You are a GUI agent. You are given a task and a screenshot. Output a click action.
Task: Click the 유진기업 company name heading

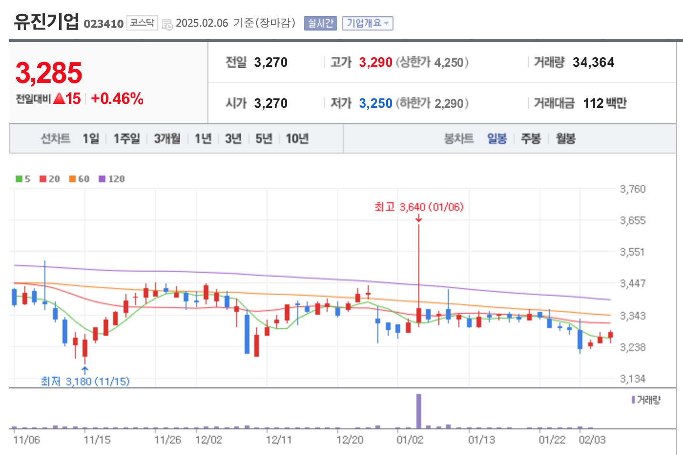[x=46, y=21]
